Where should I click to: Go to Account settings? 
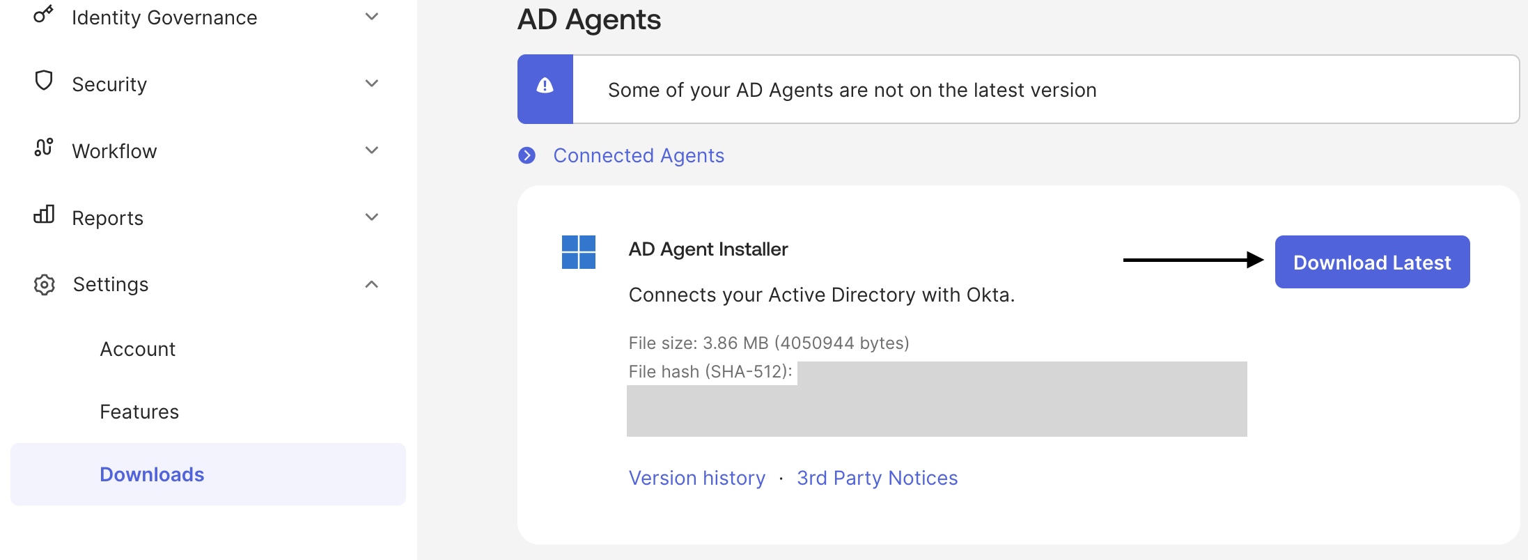138,349
